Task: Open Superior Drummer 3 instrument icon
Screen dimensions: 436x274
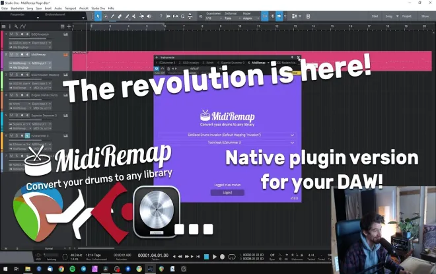Action: [x=65, y=116]
